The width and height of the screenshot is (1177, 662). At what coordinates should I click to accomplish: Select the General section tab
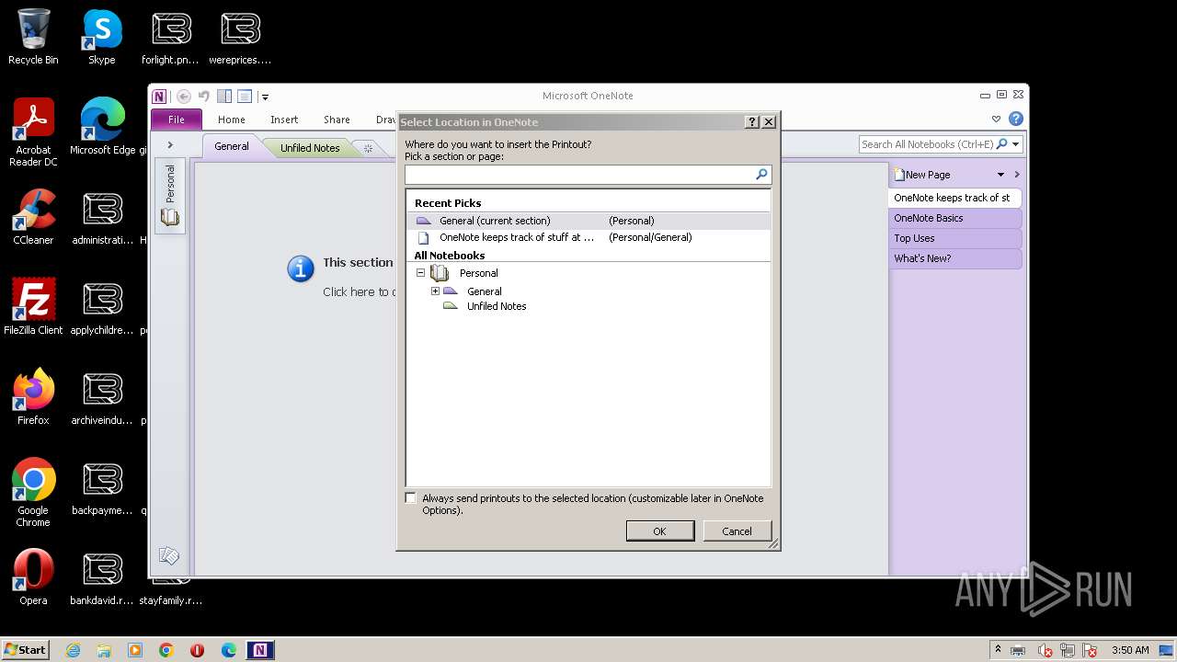click(x=232, y=147)
